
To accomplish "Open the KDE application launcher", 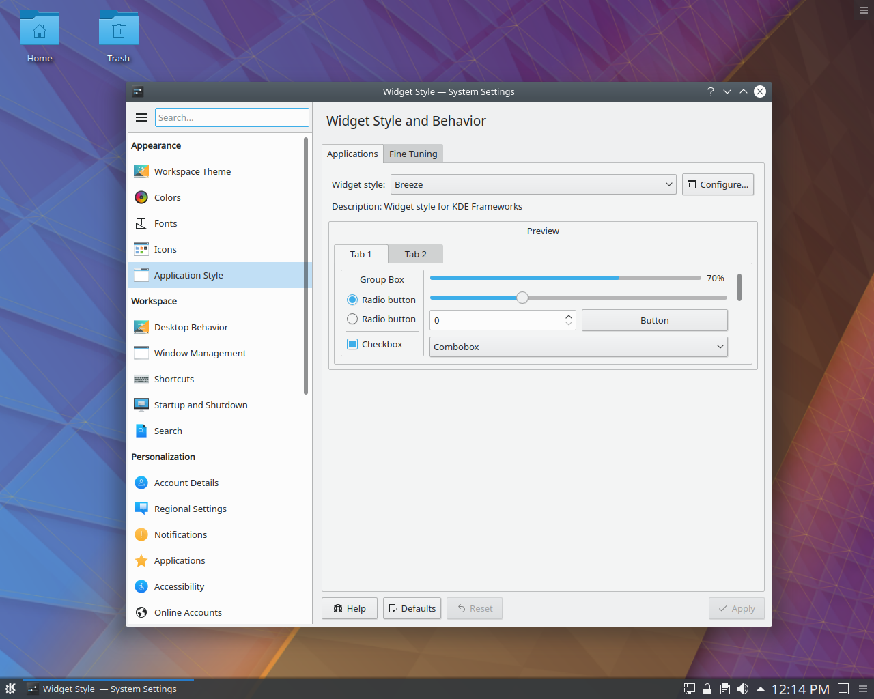I will (x=10, y=689).
